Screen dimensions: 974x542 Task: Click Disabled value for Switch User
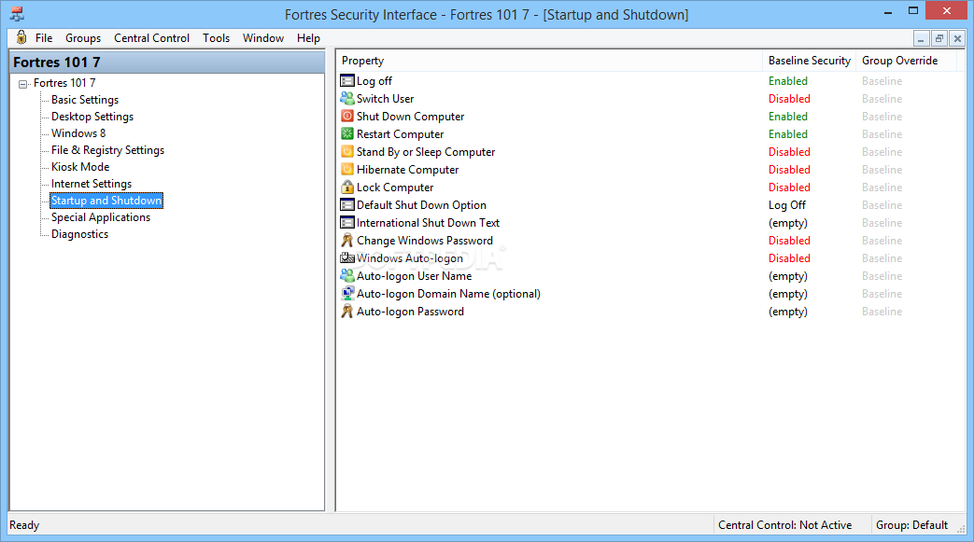789,98
